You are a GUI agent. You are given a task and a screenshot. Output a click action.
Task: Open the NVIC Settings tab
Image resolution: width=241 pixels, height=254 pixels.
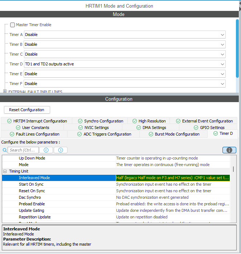click(x=93, y=128)
